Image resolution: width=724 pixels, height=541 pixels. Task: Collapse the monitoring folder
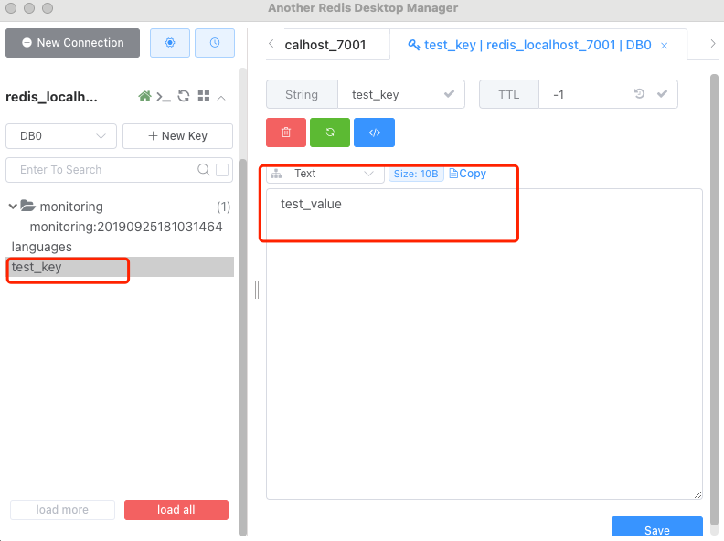[13, 207]
